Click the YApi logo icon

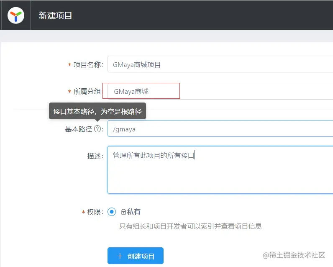point(16,15)
